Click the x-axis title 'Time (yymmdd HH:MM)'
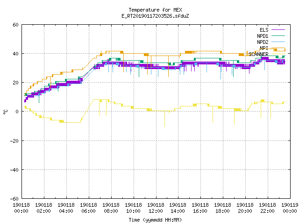The image size is (299, 224). [155, 220]
